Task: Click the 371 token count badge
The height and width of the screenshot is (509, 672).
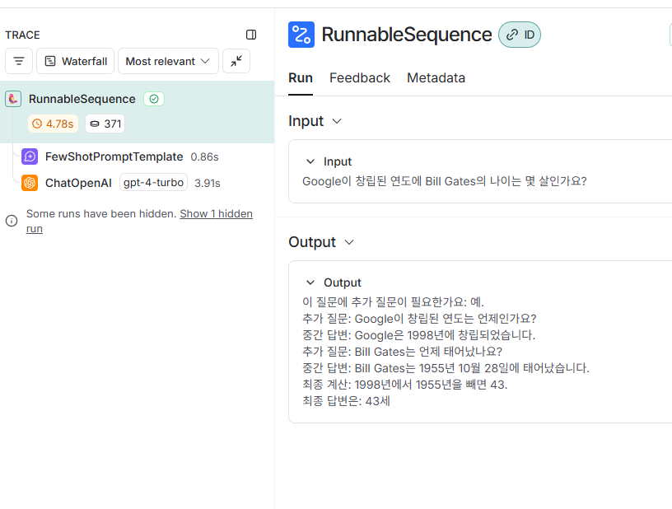Action: point(105,124)
